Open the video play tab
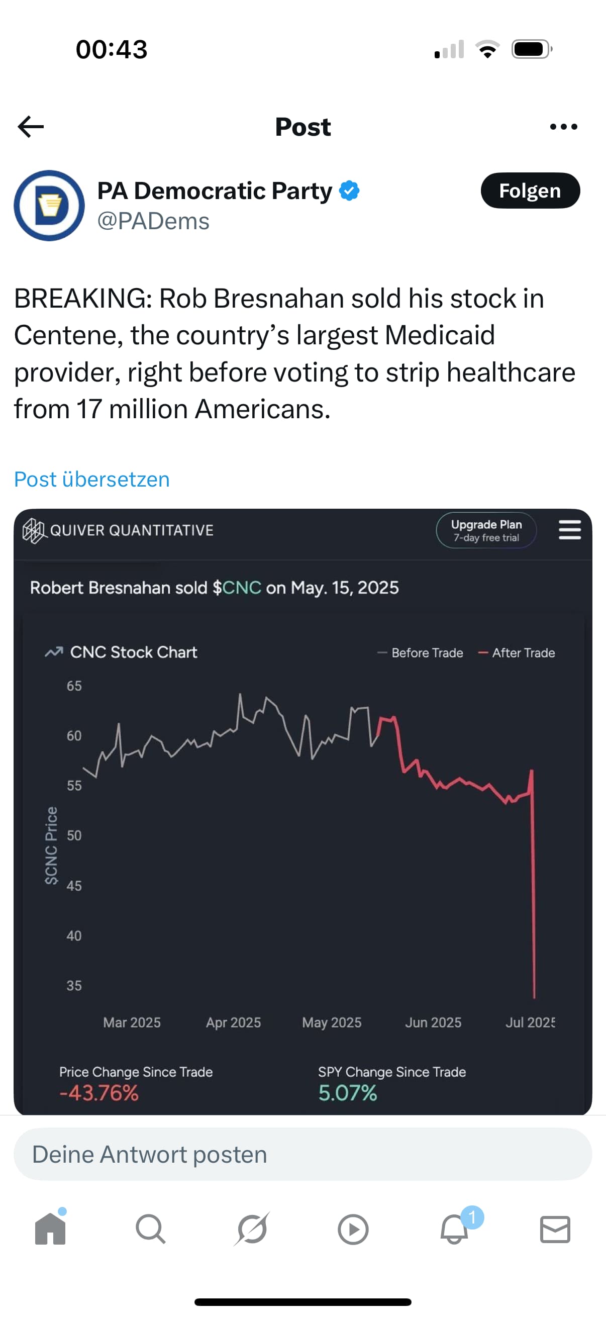This screenshot has width=606, height=1318. click(x=353, y=1229)
